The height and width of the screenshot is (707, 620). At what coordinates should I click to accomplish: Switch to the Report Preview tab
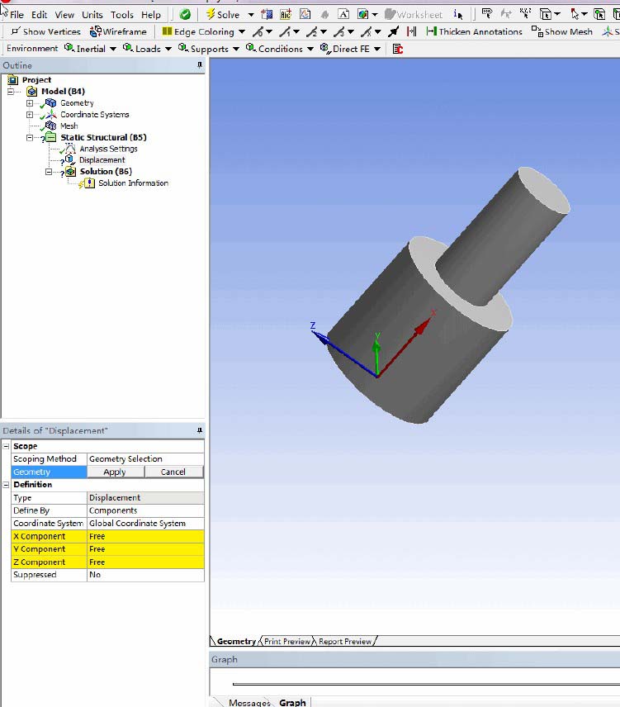[345, 641]
